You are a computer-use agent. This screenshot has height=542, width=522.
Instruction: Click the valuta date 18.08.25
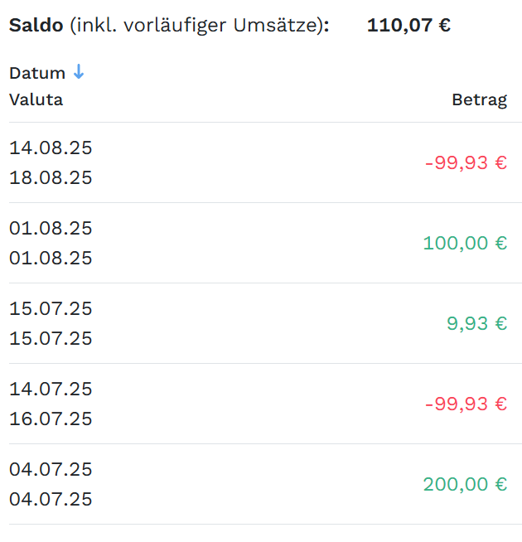[51, 177]
